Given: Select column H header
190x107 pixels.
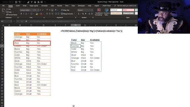Looking at the screenshot, I should tap(85, 25).
